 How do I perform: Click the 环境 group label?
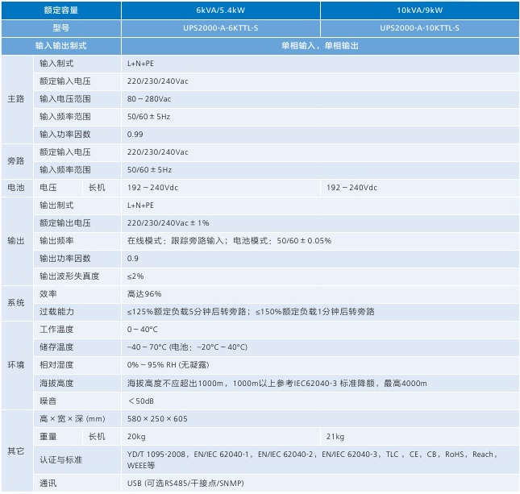click(16, 365)
